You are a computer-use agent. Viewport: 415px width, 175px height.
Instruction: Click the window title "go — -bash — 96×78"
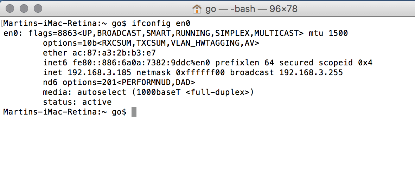coord(251,9)
